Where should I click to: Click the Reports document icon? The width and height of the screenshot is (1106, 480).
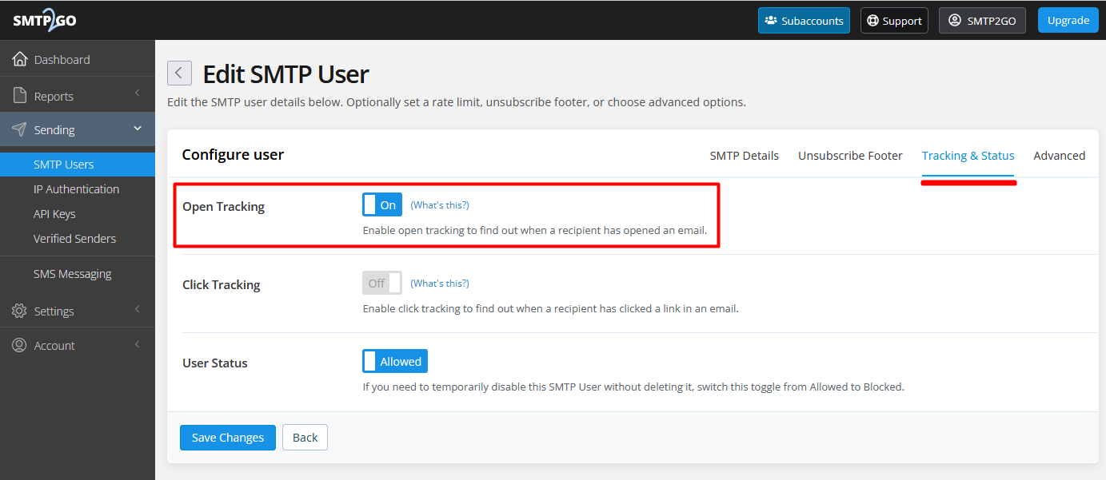tap(20, 96)
